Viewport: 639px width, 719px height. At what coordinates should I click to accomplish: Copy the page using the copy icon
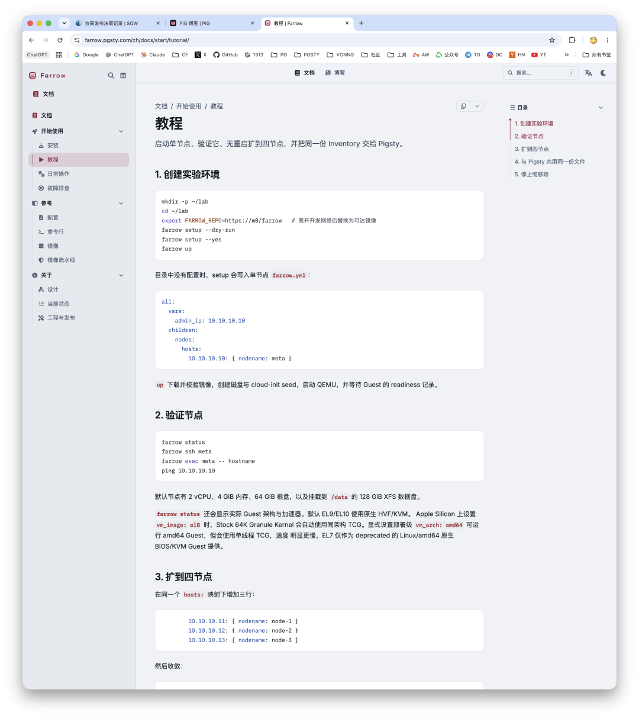pos(463,107)
